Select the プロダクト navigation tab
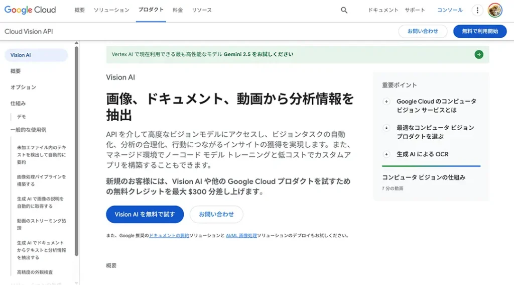The image size is (514, 285). click(151, 10)
